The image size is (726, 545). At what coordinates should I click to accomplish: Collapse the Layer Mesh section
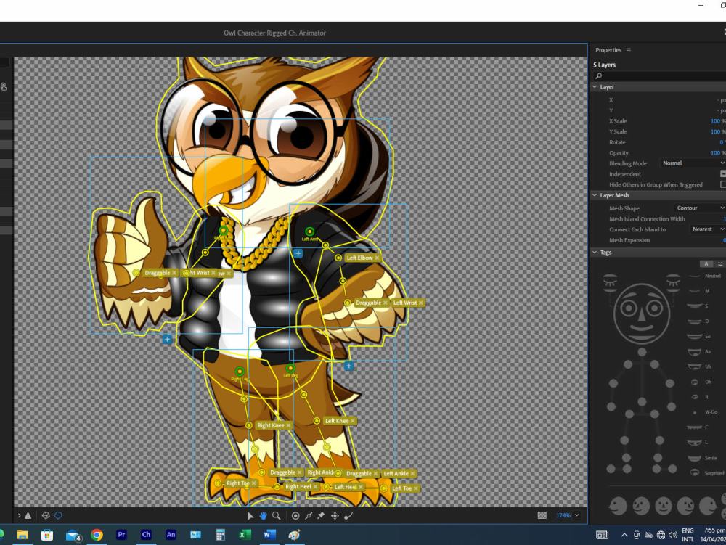click(595, 195)
